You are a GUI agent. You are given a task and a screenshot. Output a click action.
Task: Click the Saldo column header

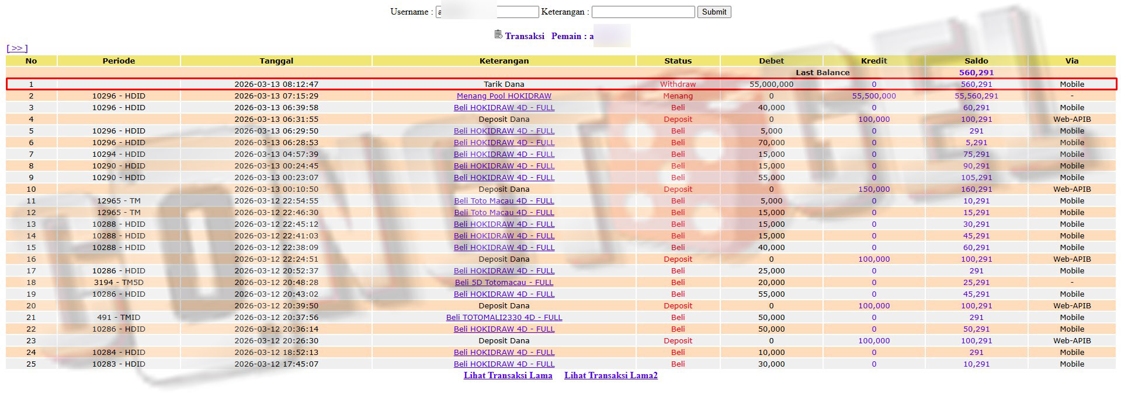976,61
